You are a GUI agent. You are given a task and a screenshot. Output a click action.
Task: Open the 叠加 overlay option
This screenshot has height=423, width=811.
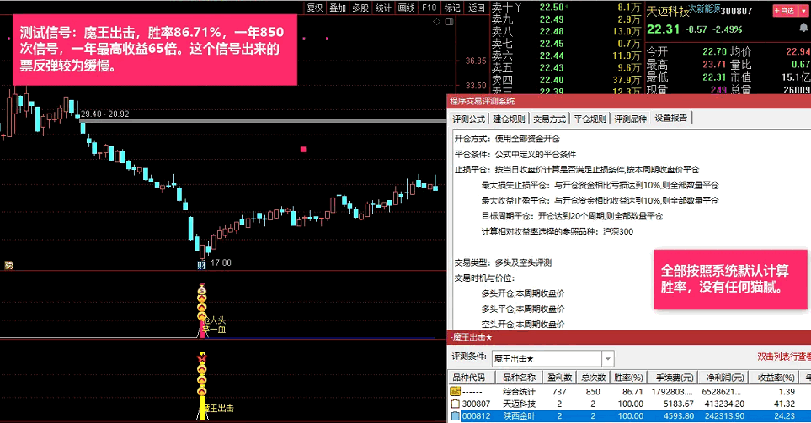pyautogui.click(x=338, y=8)
